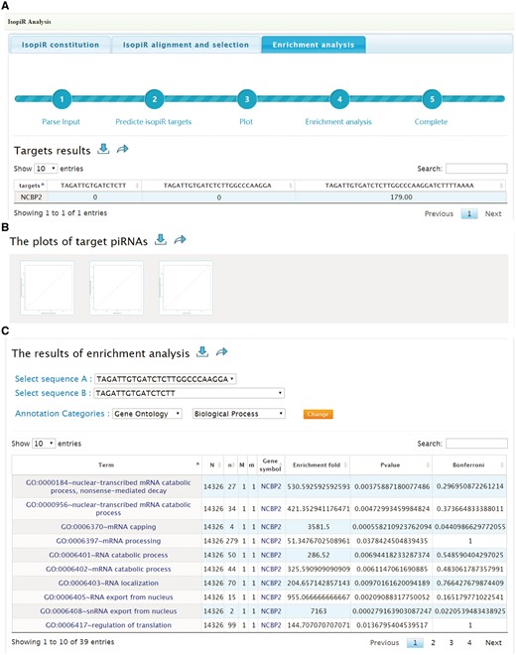Sort by the Gene symbol column

click(x=270, y=464)
